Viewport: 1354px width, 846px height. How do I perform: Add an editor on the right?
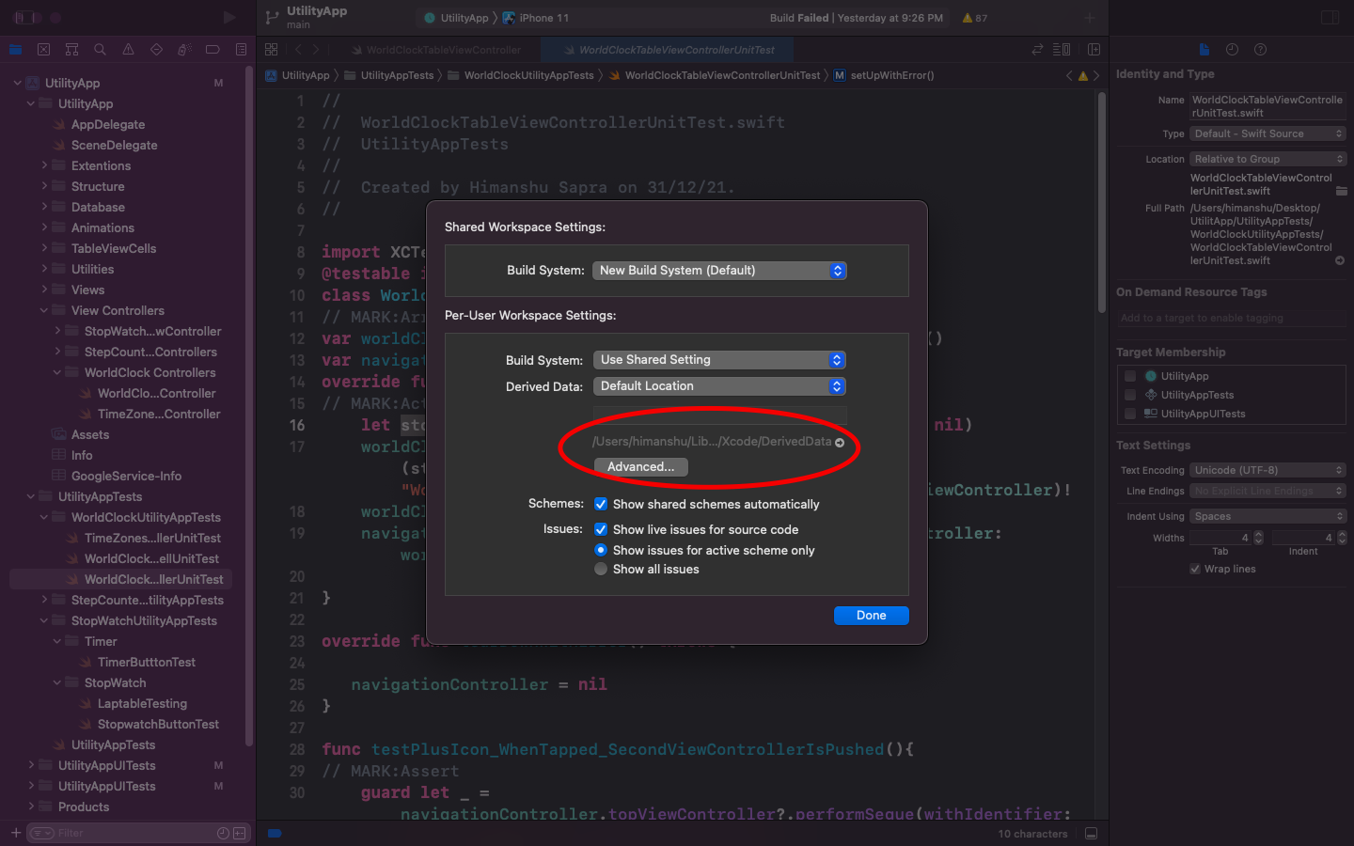tap(1094, 50)
